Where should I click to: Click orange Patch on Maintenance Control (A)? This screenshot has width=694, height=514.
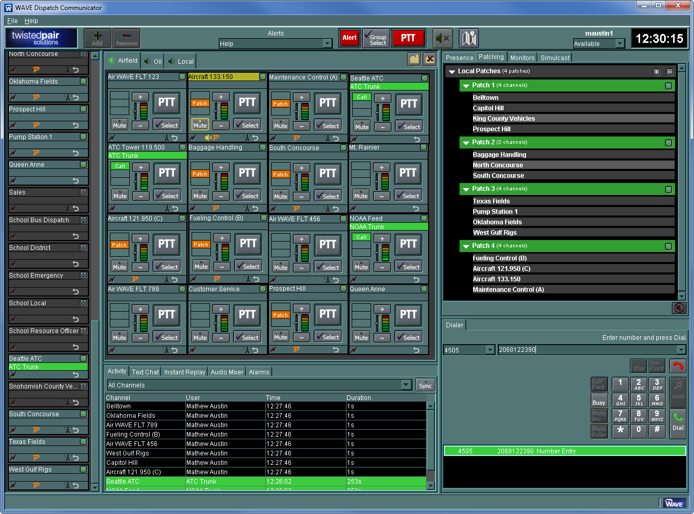(281, 104)
